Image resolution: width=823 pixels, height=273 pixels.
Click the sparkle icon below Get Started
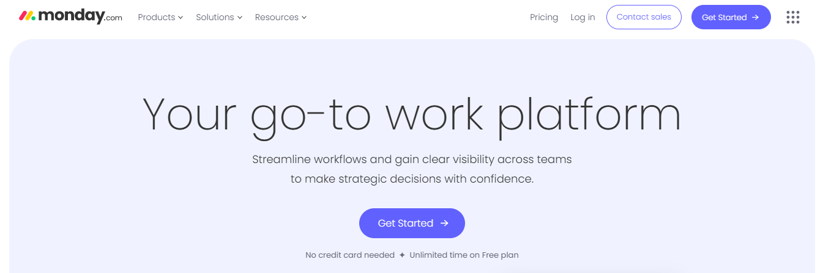[x=402, y=255]
